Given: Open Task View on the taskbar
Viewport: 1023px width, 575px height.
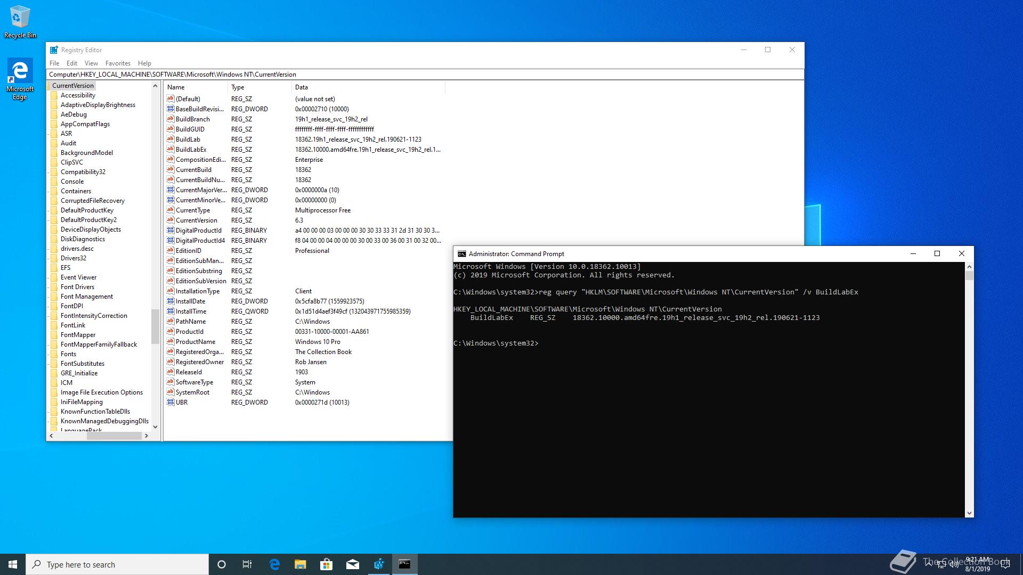Looking at the screenshot, I should click(247, 564).
